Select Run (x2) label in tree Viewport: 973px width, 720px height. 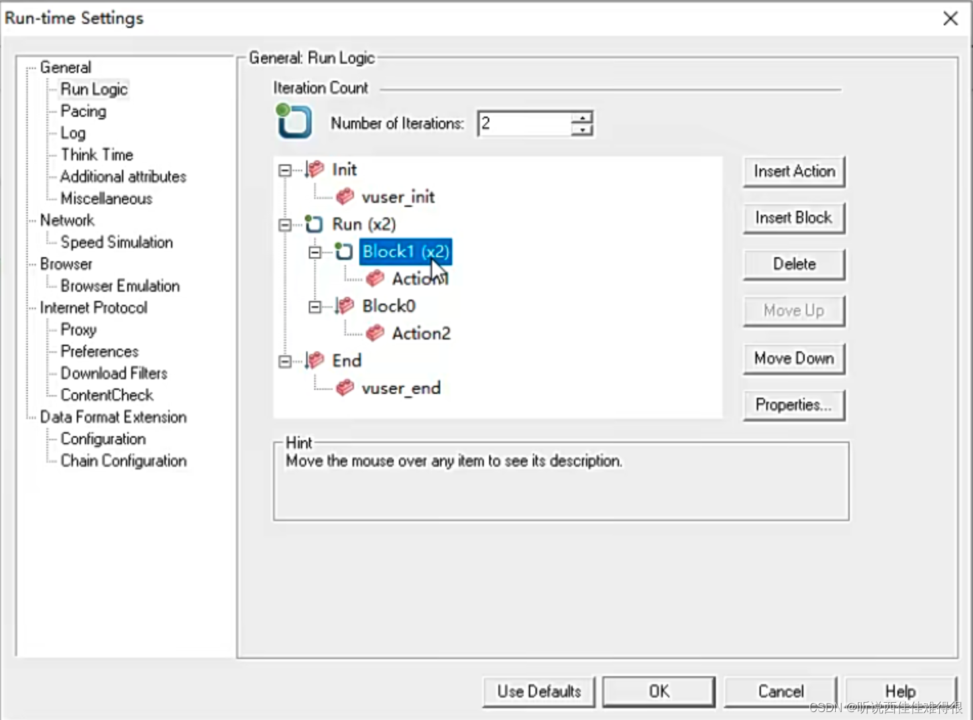[364, 224]
